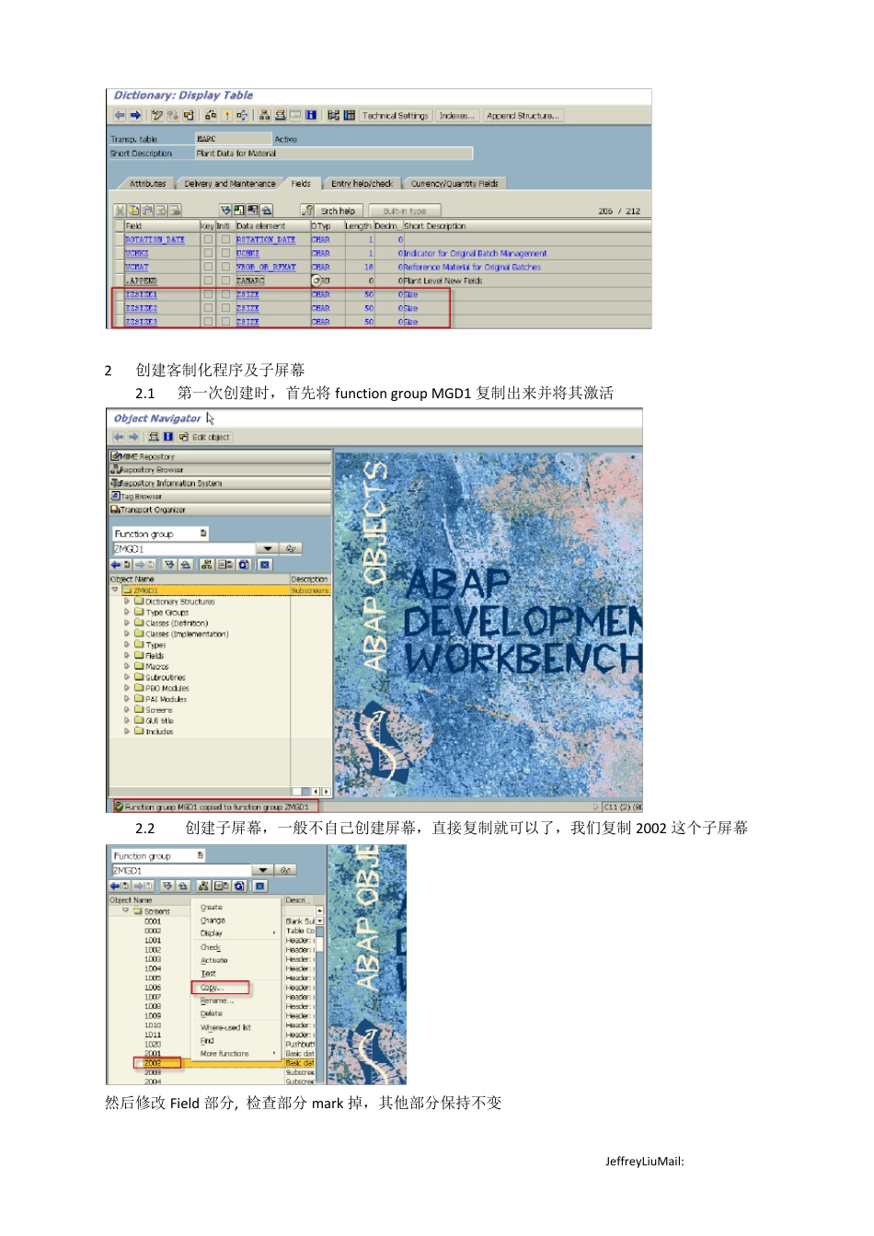This screenshot has width=874, height=1236.
Task: Open ZZSIZE1 field link
Action: pyautogui.click(x=141, y=294)
